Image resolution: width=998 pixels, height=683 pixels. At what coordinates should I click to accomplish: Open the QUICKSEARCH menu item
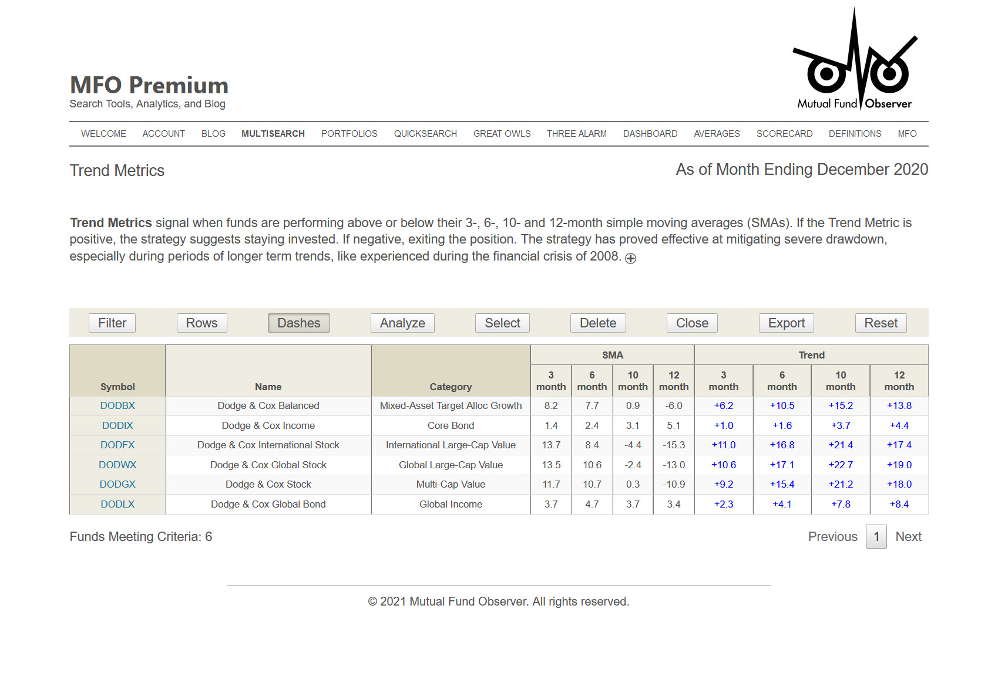425,134
